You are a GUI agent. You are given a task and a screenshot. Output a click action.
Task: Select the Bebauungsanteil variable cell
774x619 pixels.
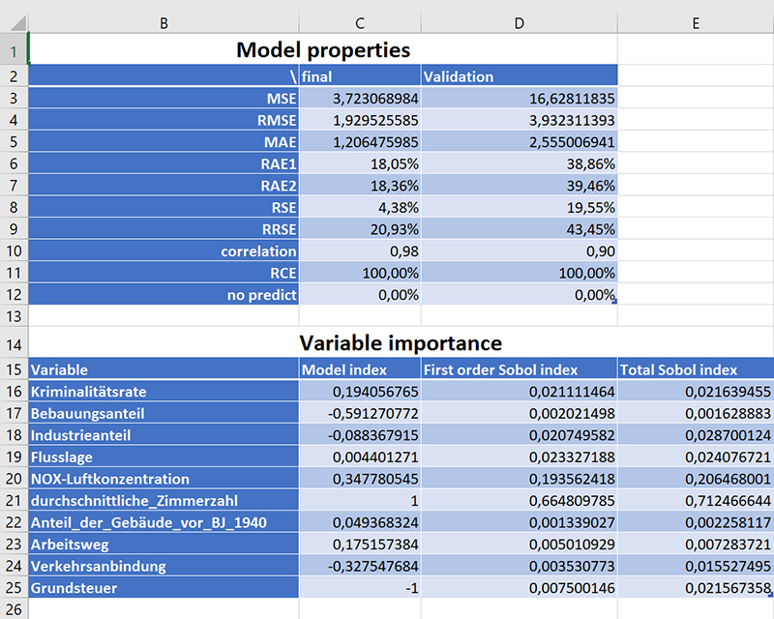point(164,413)
